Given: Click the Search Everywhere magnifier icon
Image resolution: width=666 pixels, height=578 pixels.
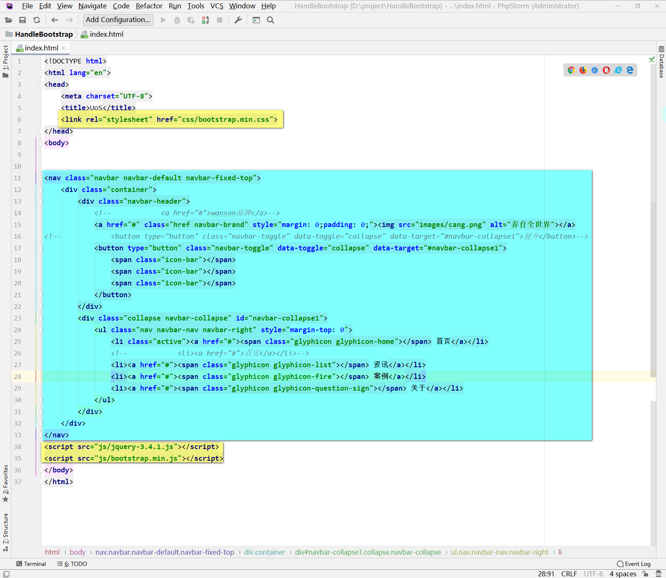Looking at the screenshot, I should pyautogui.click(x=270, y=20).
